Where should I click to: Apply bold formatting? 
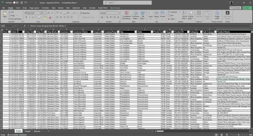click(x=26, y=17)
